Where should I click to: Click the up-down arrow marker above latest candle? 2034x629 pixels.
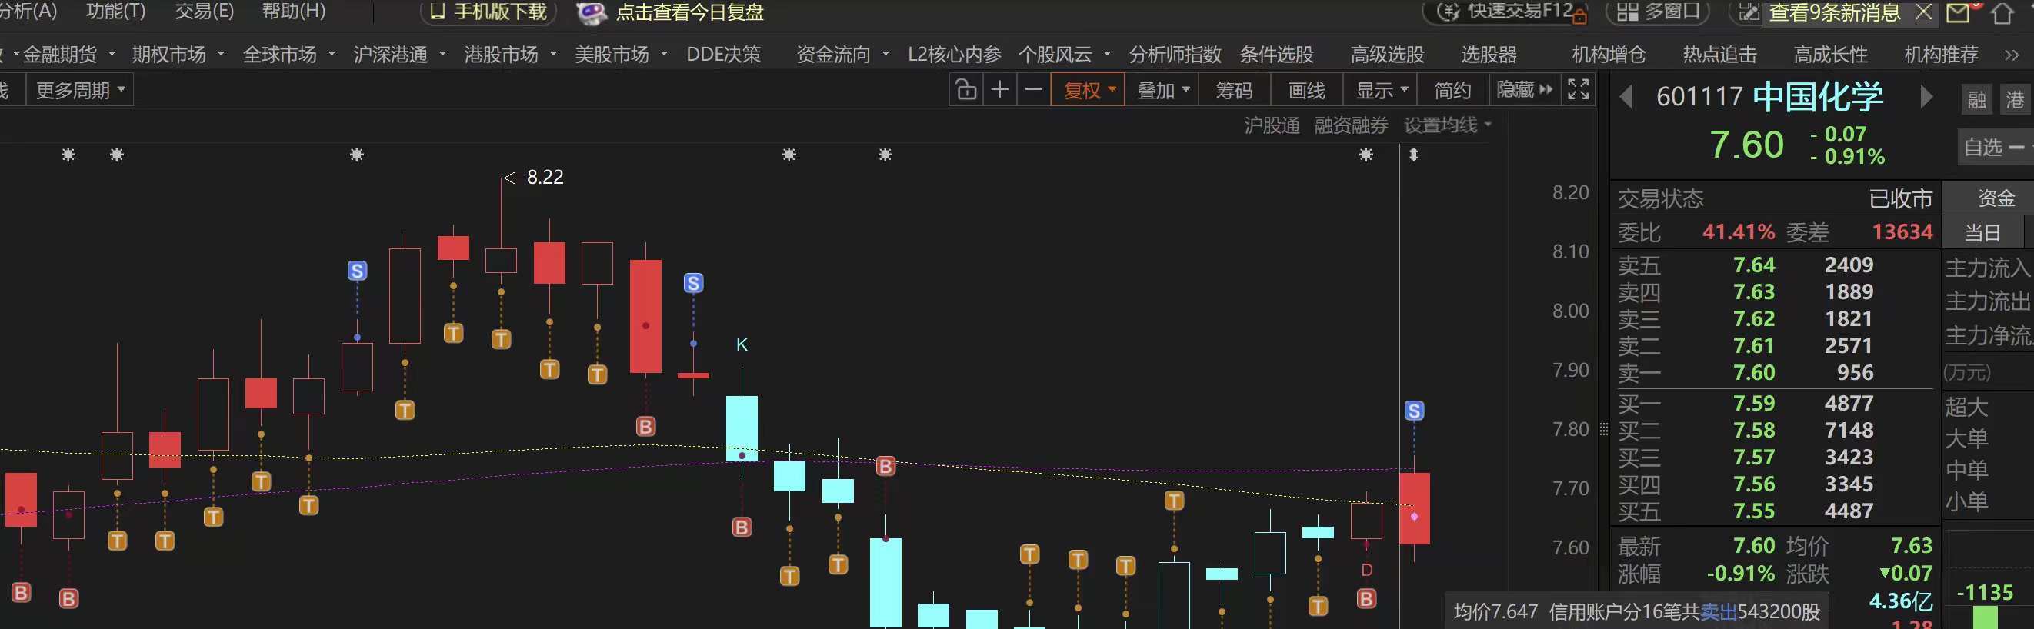click(x=1413, y=155)
